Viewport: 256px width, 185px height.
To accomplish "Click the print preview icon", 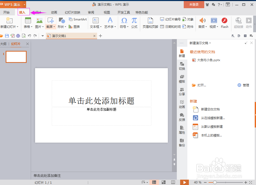I will click(x=24, y=36).
